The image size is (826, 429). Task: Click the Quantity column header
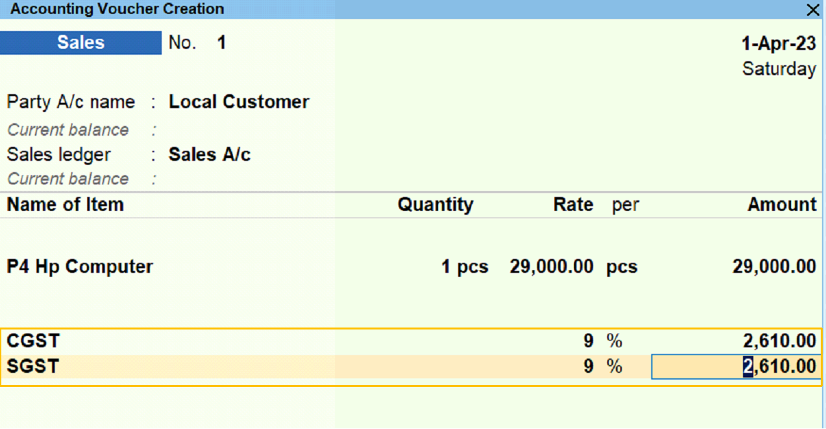click(435, 205)
